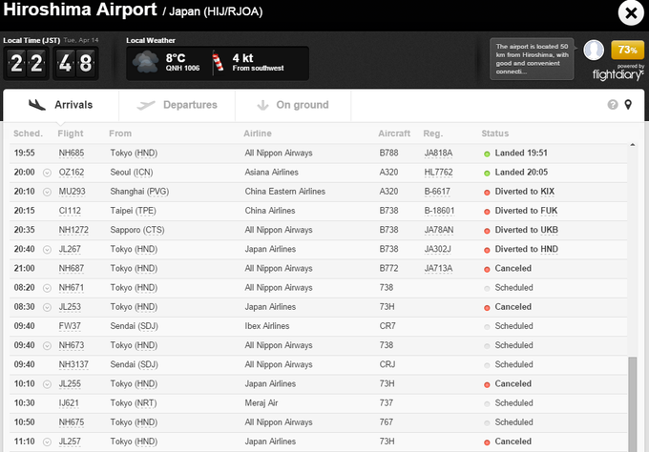649x452 pixels.
Task: Select Ibex Airlines cell
Action: click(267, 326)
